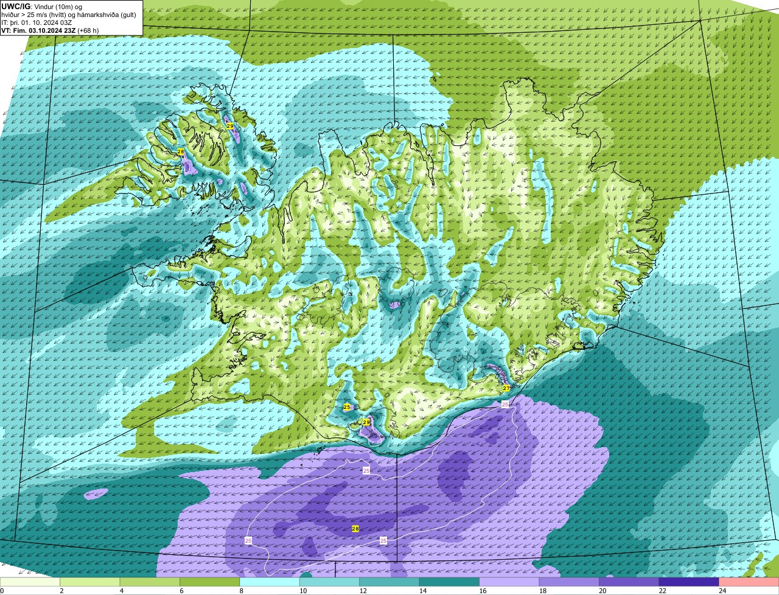Select the 8–10 m/s light cyan swatch
This screenshot has width=779, height=595.
pyautogui.click(x=270, y=582)
